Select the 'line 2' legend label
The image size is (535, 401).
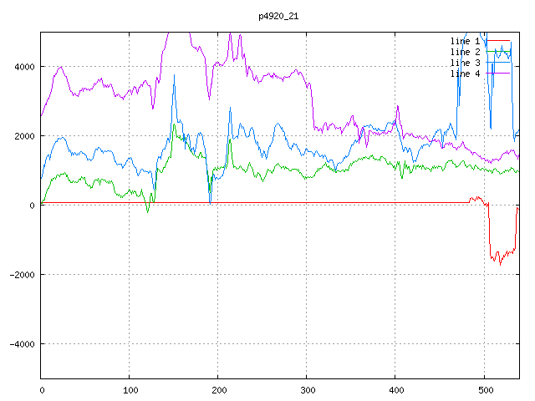465,52
